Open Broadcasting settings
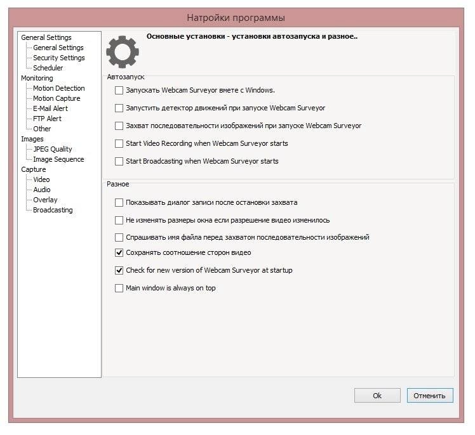 53,211
